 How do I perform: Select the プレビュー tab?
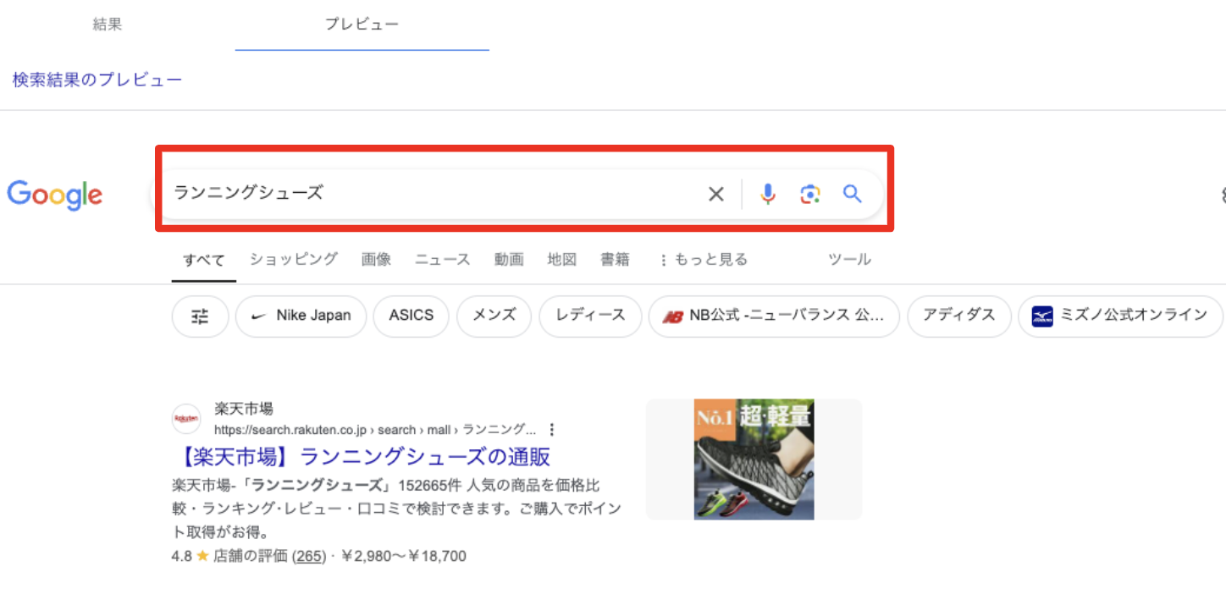tap(362, 25)
